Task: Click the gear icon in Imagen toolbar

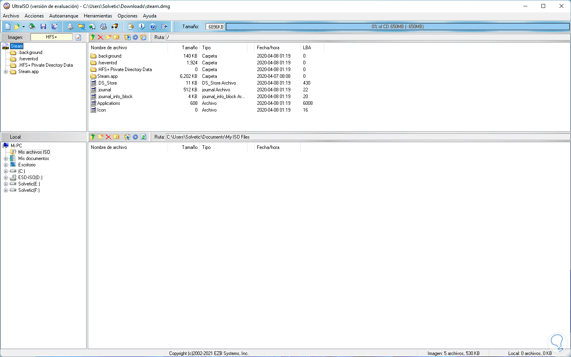Action: point(135,37)
